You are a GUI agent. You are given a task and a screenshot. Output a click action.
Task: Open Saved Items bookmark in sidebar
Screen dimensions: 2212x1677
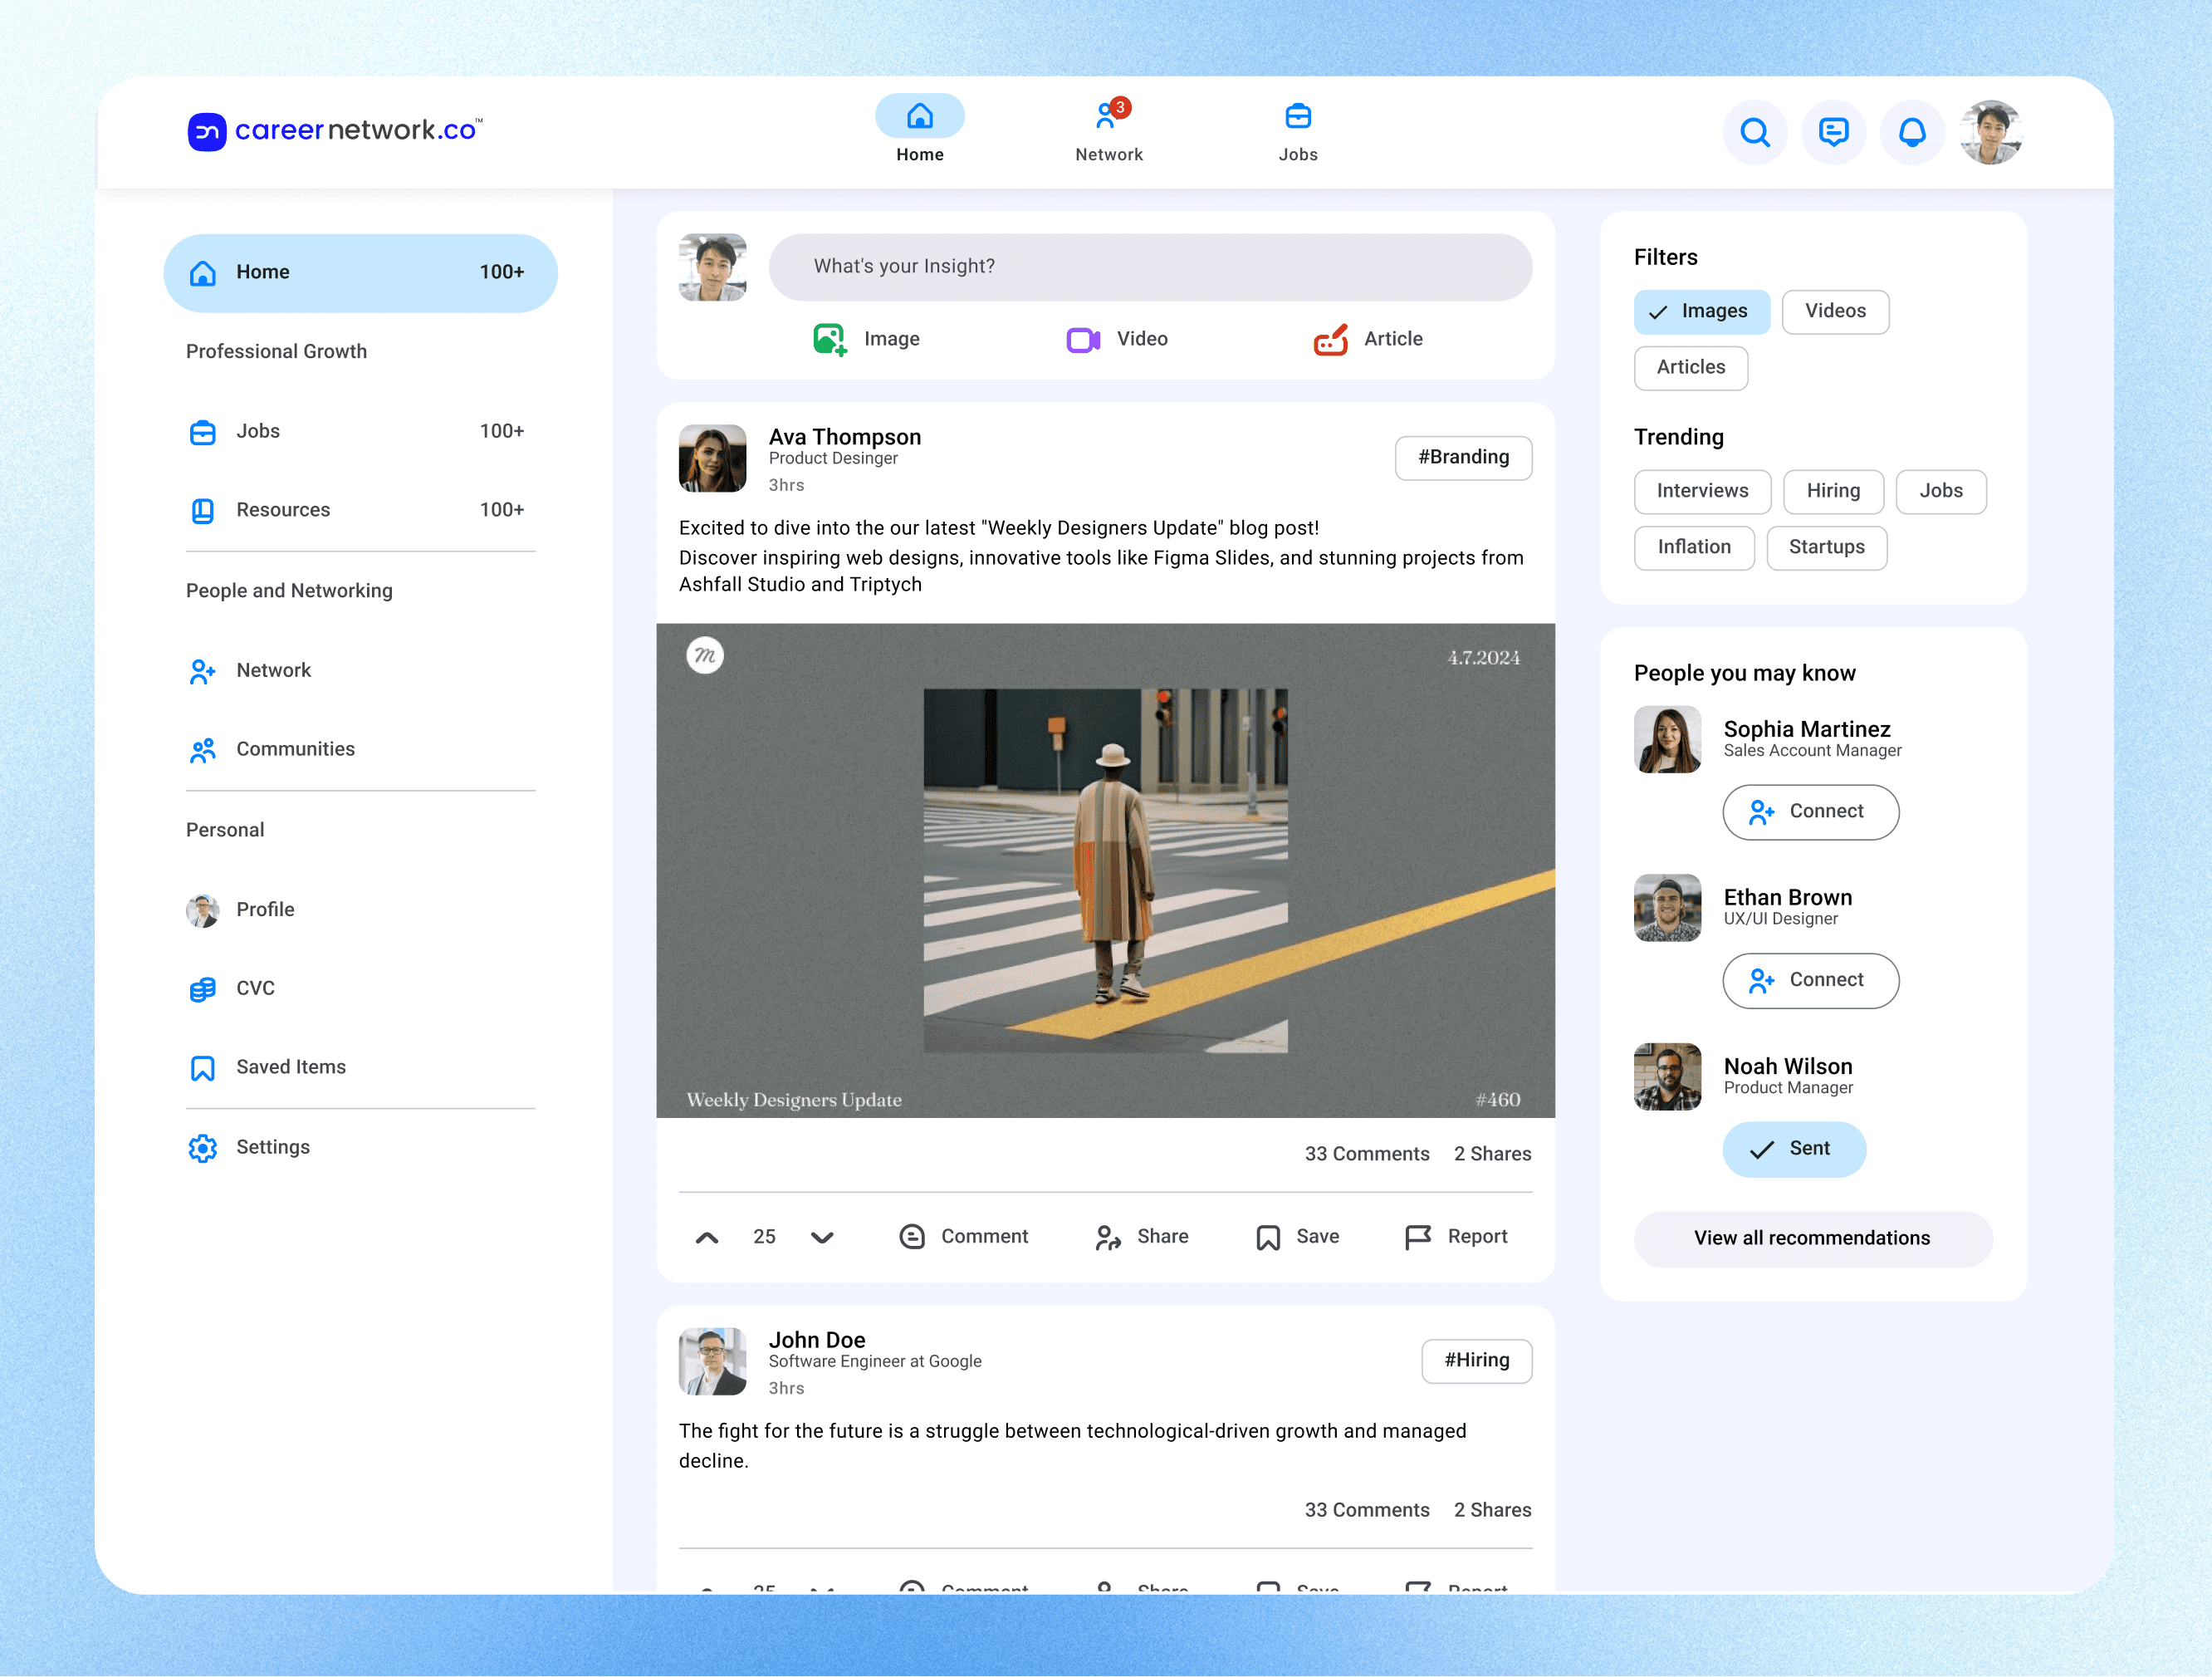(x=268, y=1067)
